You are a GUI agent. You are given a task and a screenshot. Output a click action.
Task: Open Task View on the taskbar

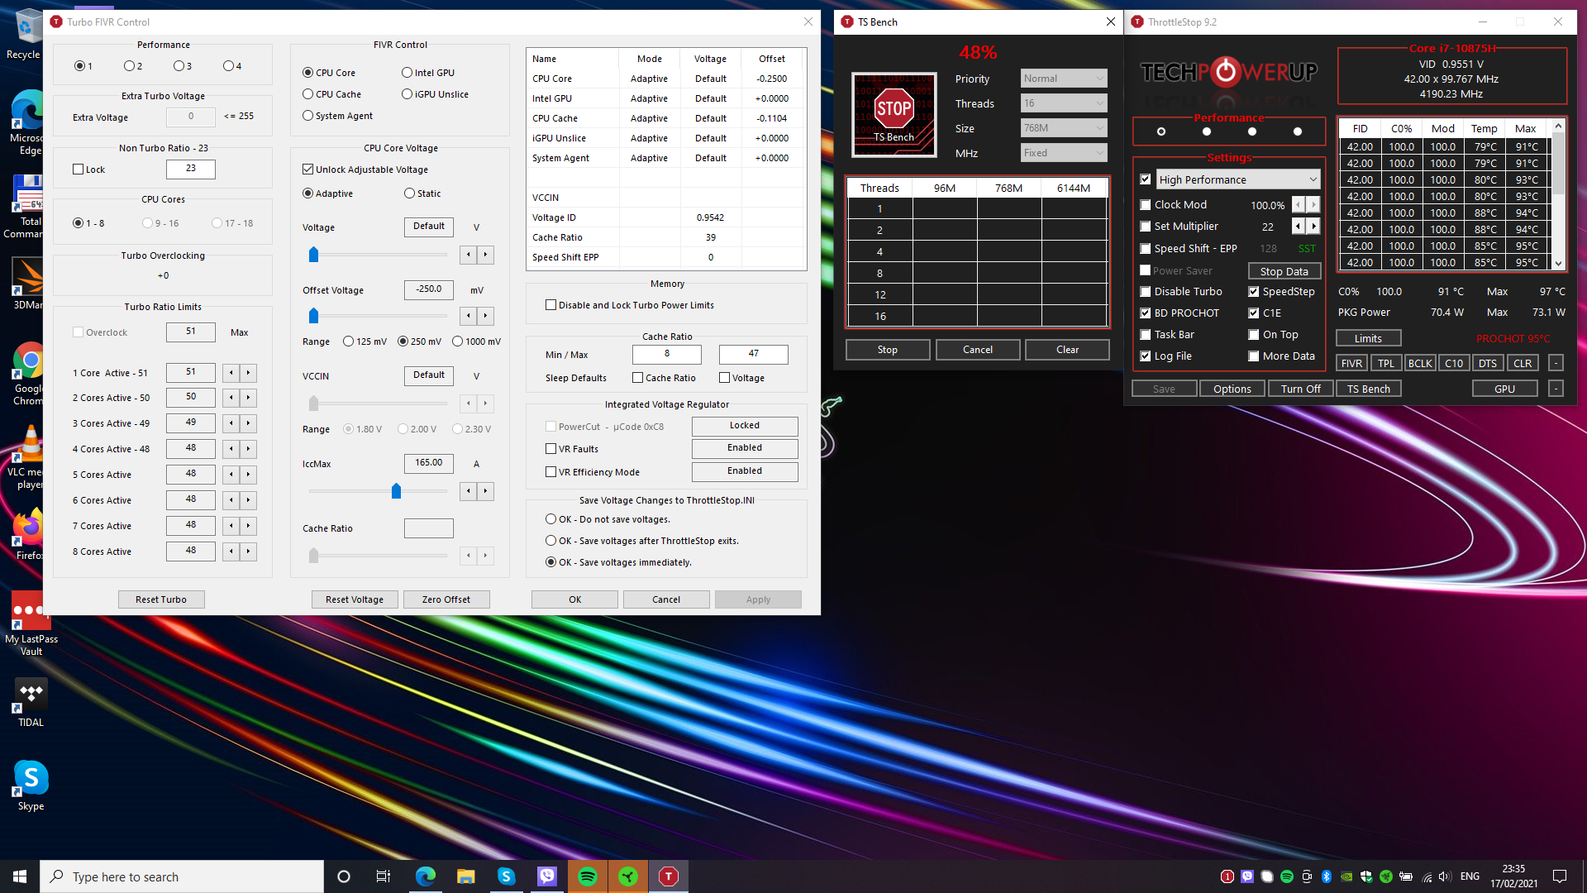click(384, 876)
